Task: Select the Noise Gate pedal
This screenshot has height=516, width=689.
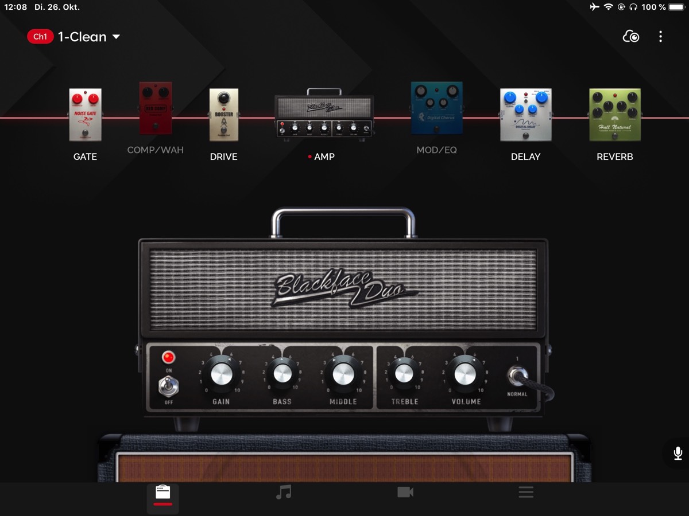Action: click(x=85, y=115)
